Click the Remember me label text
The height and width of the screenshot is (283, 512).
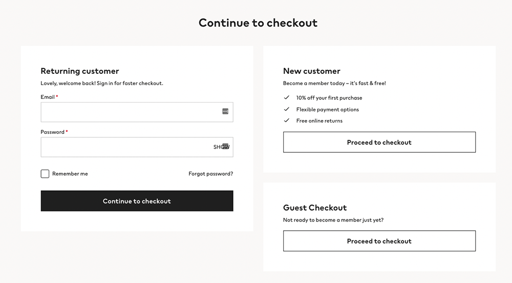(x=70, y=174)
